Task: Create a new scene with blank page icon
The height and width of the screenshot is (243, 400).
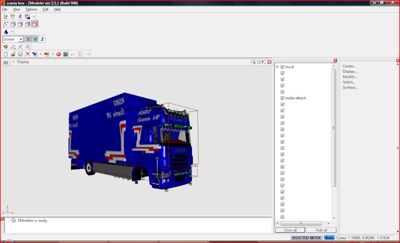Action: (x=6, y=54)
